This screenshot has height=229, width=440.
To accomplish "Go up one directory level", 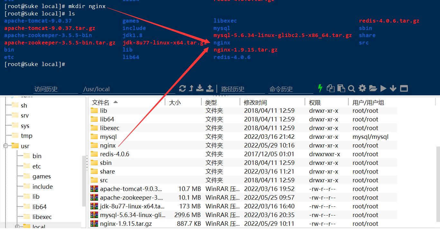I will [191, 89].
